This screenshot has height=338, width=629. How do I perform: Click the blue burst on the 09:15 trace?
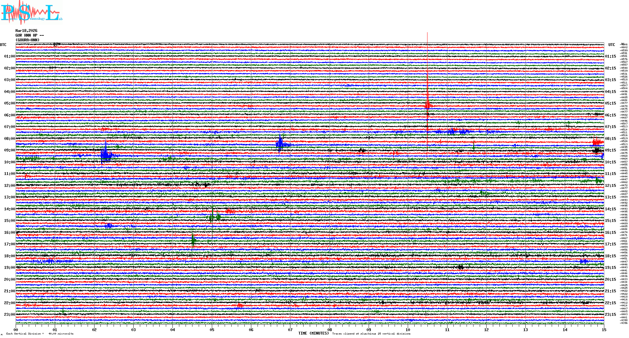106,155
